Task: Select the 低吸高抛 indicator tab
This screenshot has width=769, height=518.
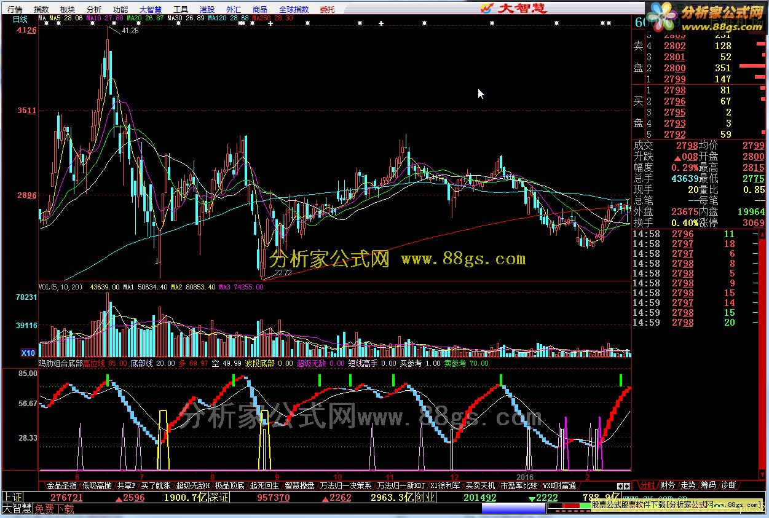Action: (x=97, y=485)
